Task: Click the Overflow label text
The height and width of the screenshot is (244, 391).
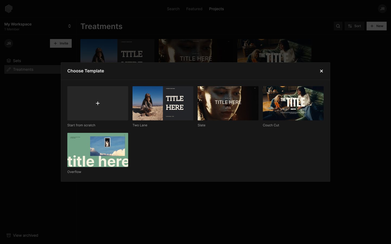Action: (x=74, y=172)
